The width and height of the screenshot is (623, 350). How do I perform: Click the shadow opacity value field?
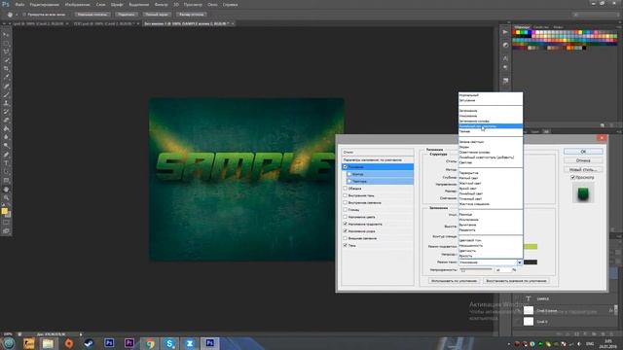click(502, 270)
